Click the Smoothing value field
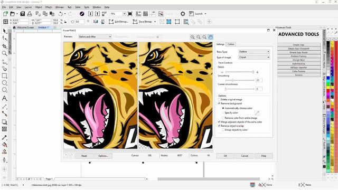This screenshot has height=190, width=338. pyautogui.click(x=259, y=80)
